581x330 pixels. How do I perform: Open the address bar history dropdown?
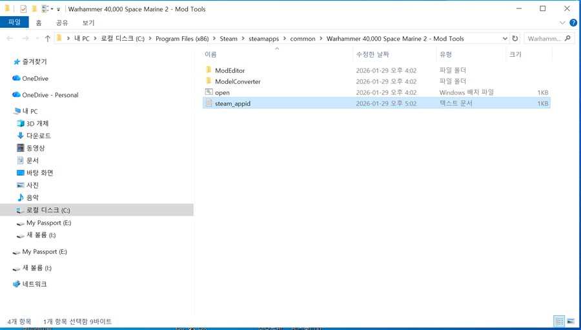pos(504,39)
